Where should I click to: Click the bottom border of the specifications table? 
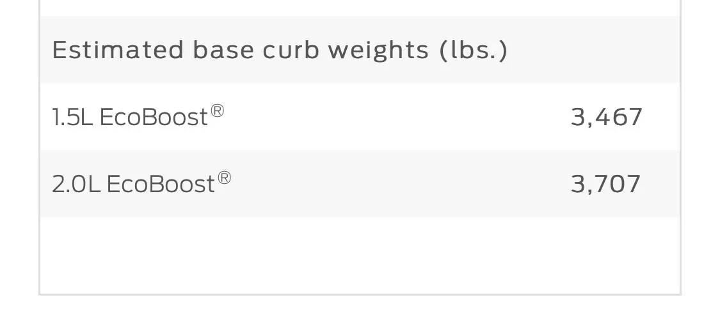(x=360, y=294)
